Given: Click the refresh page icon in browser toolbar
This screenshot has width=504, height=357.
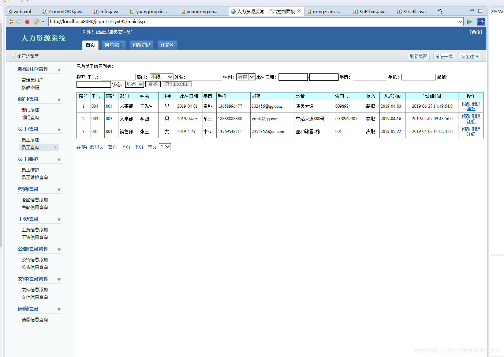Looking at the screenshot, I should coord(36,22).
